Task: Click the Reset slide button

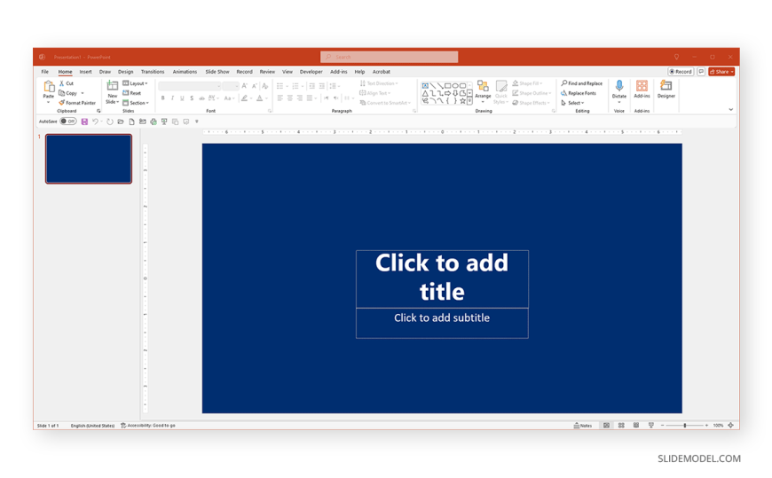Action: click(132, 93)
